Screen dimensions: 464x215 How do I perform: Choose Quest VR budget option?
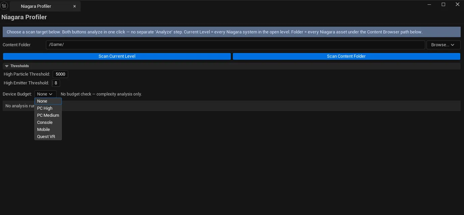click(48, 136)
